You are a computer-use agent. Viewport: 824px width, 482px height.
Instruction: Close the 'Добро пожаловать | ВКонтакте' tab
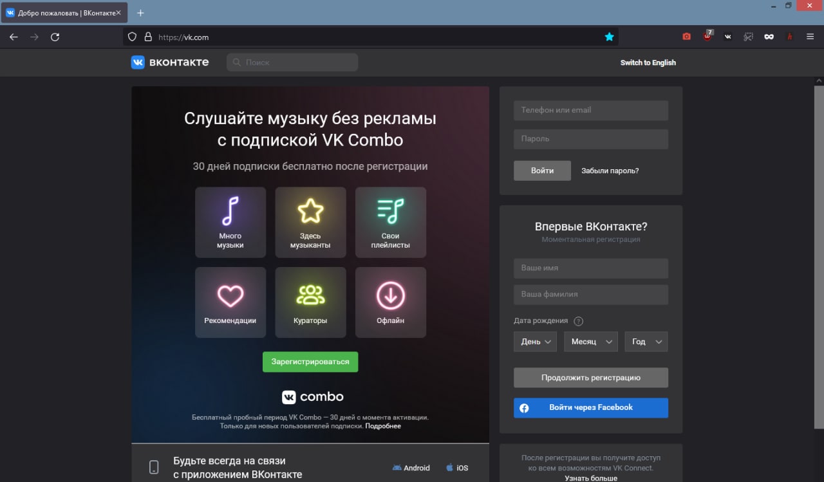(118, 13)
